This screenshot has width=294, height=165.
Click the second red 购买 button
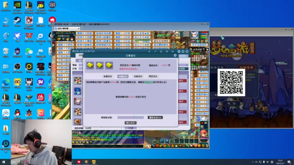coord(182,91)
